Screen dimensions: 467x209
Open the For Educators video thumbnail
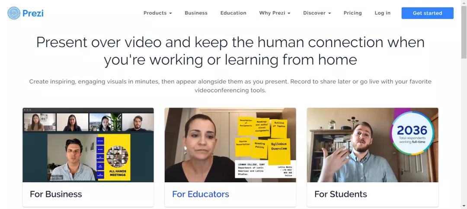coord(230,145)
